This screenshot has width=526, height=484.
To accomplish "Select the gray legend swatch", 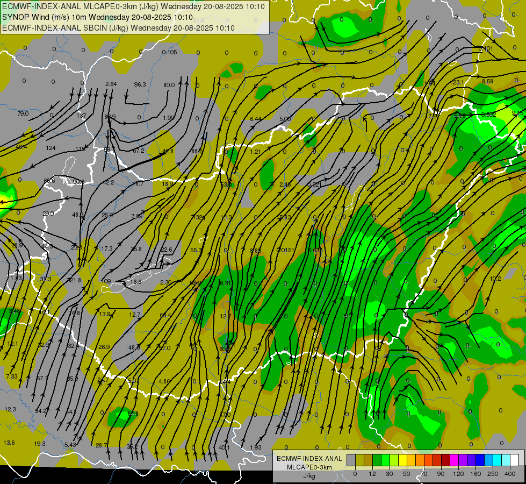I will tap(351, 460).
